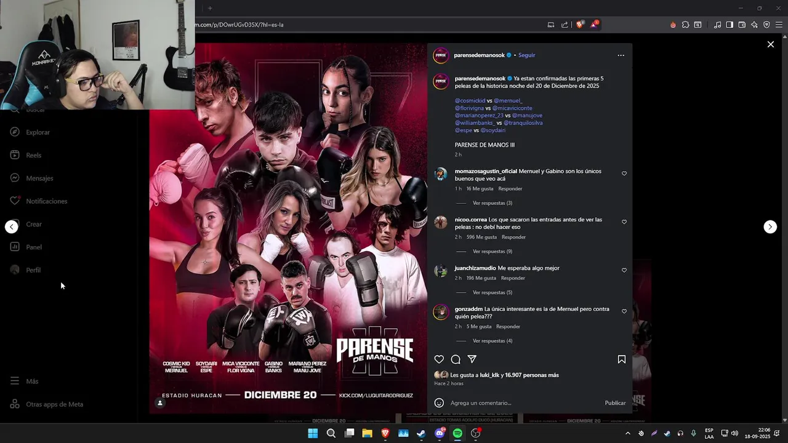The height and width of the screenshot is (443, 788).
Task: Like gonzaddm's comment
Action: pyautogui.click(x=624, y=312)
